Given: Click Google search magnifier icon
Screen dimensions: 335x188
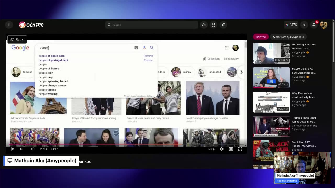Looking at the screenshot, I should (x=152, y=48).
